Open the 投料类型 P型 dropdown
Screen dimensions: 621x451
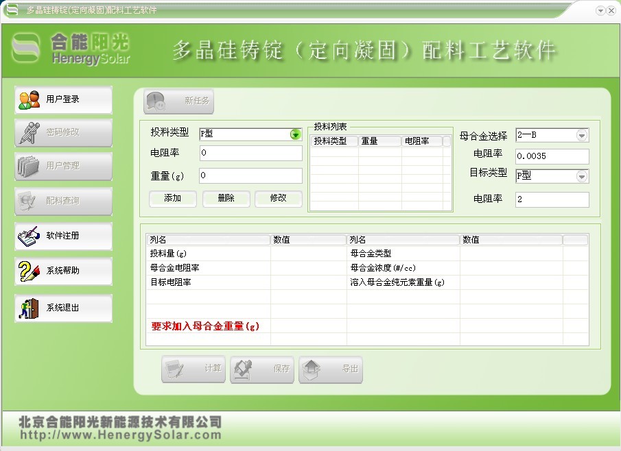pyautogui.click(x=295, y=134)
